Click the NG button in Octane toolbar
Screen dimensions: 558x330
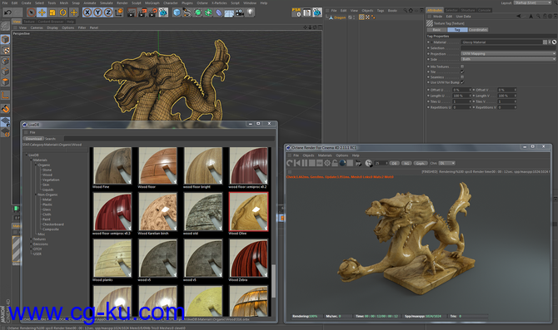406,164
